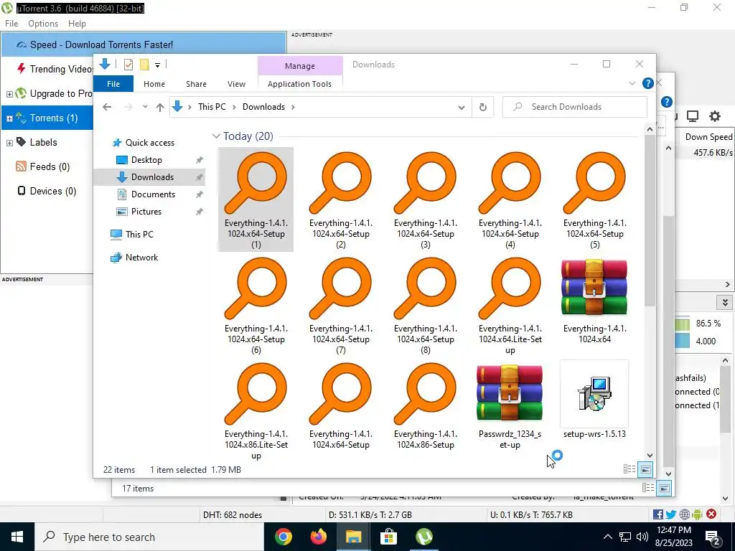Select Network in navigation pane

coord(141,258)
